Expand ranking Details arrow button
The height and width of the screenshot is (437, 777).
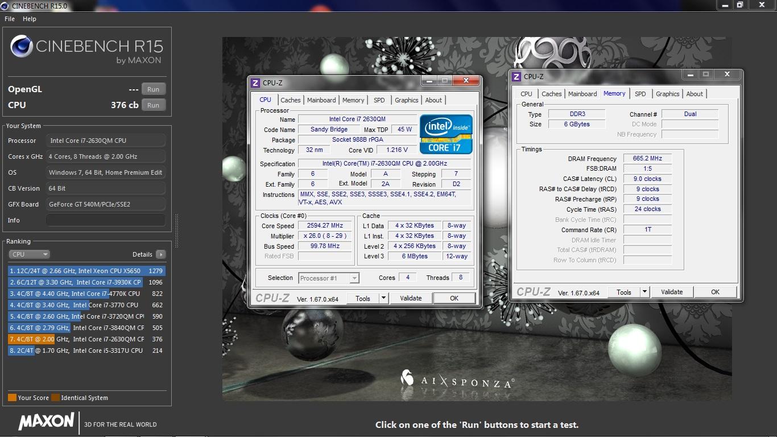pyautogui.click(x=161, y=254)
